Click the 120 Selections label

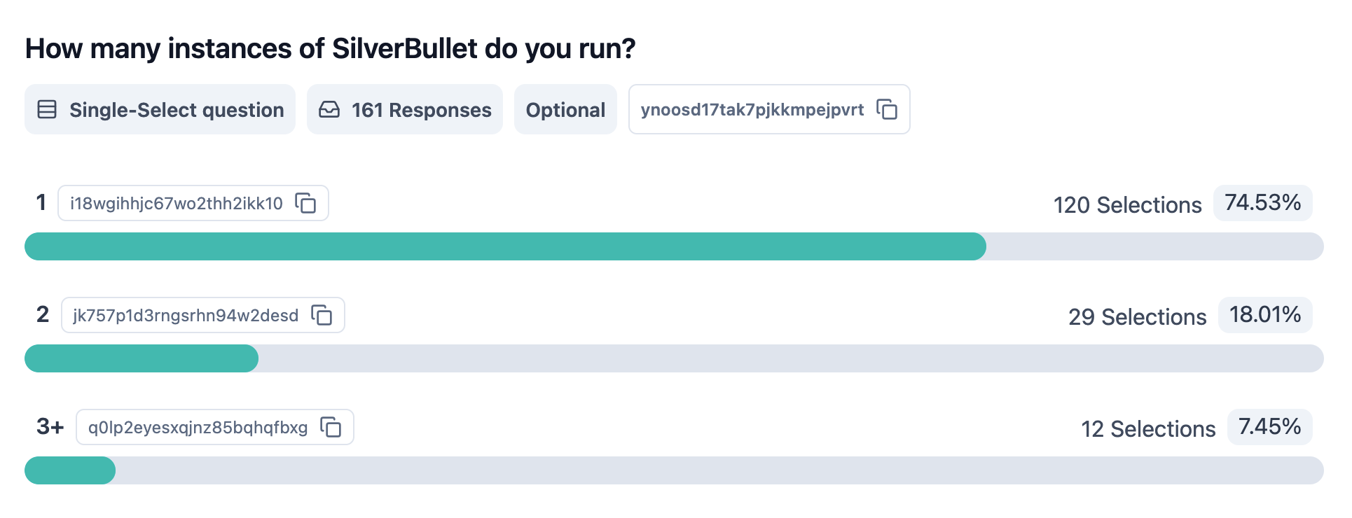pos(1127,205)
